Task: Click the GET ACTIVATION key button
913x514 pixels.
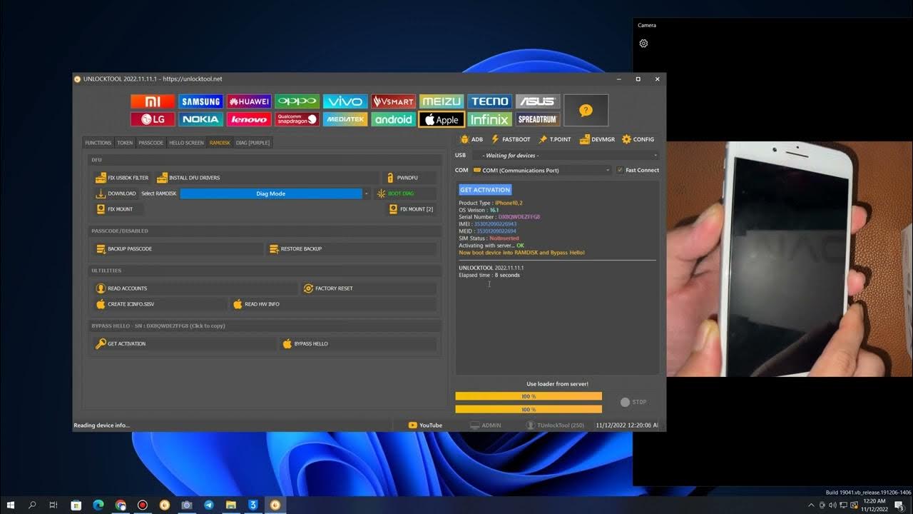Action: (184, 344)
